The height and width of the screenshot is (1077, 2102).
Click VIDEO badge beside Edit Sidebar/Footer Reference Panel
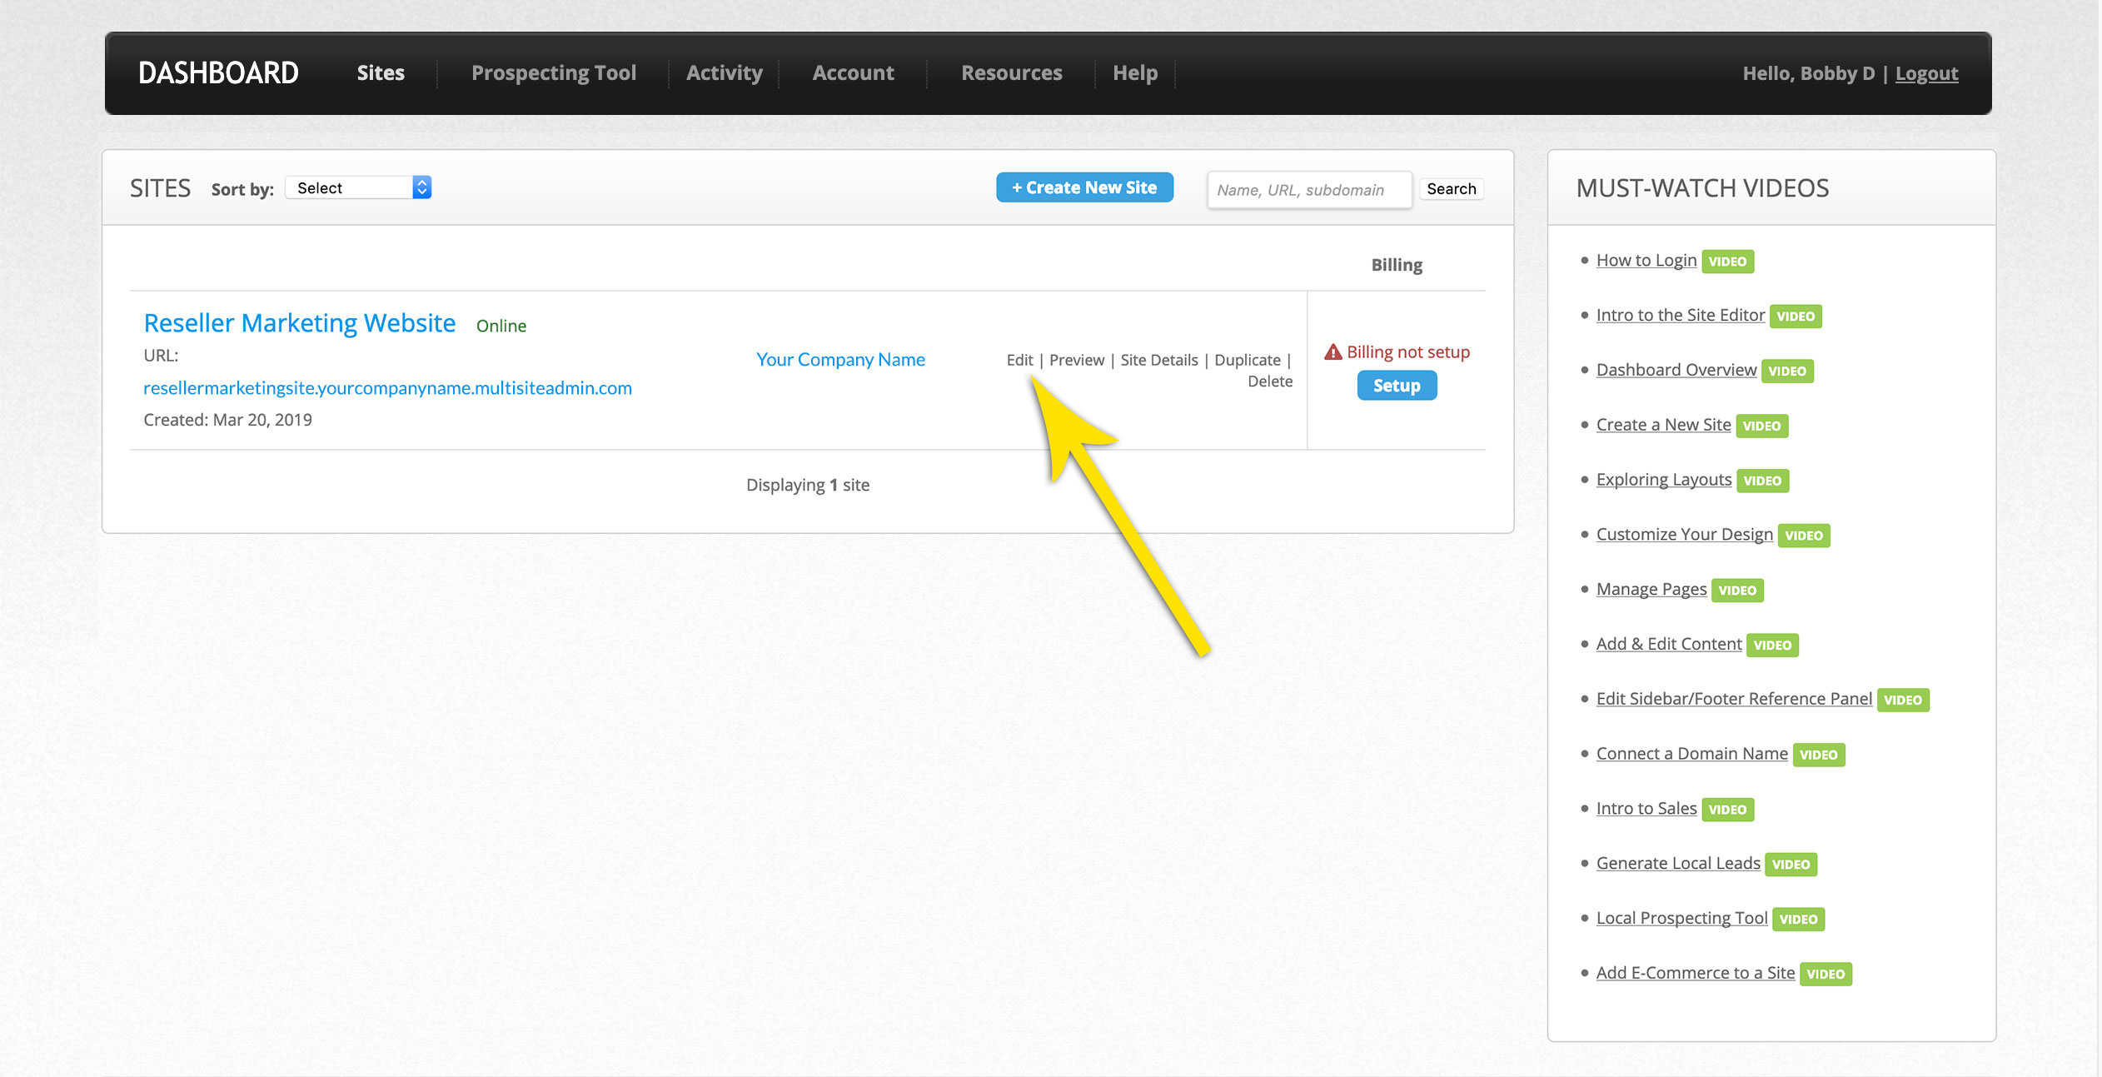tap(1903, 700)
